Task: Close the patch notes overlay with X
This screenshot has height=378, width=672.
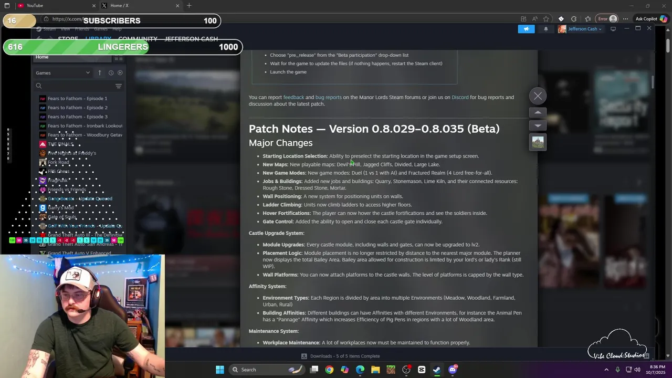Action: point(538,96)
